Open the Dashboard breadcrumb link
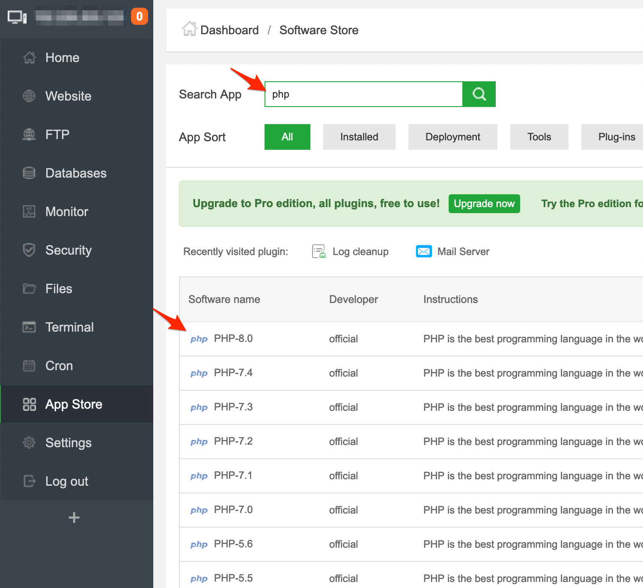 (x=229, y=30)
